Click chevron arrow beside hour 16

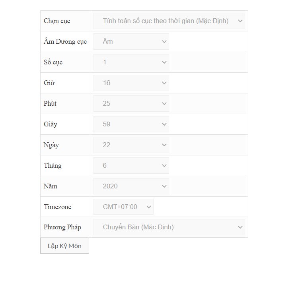[x=164, y=83]
